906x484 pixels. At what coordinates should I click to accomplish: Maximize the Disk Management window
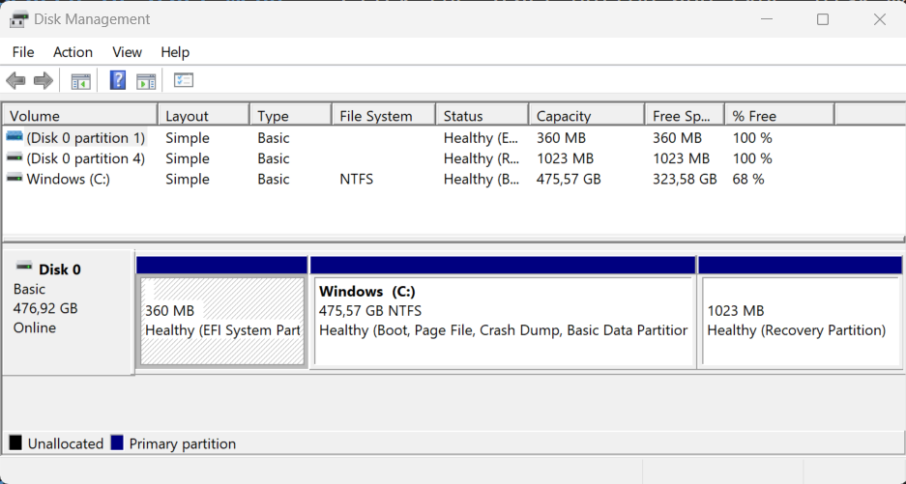823,19
